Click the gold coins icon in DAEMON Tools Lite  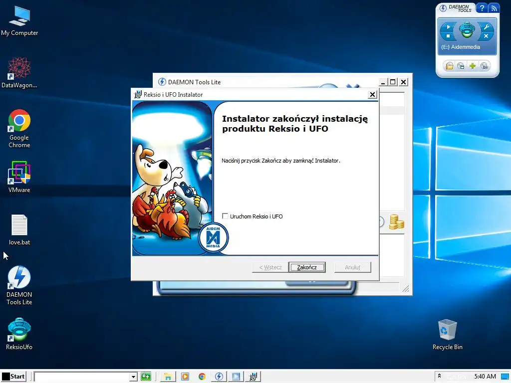[396, 222]
